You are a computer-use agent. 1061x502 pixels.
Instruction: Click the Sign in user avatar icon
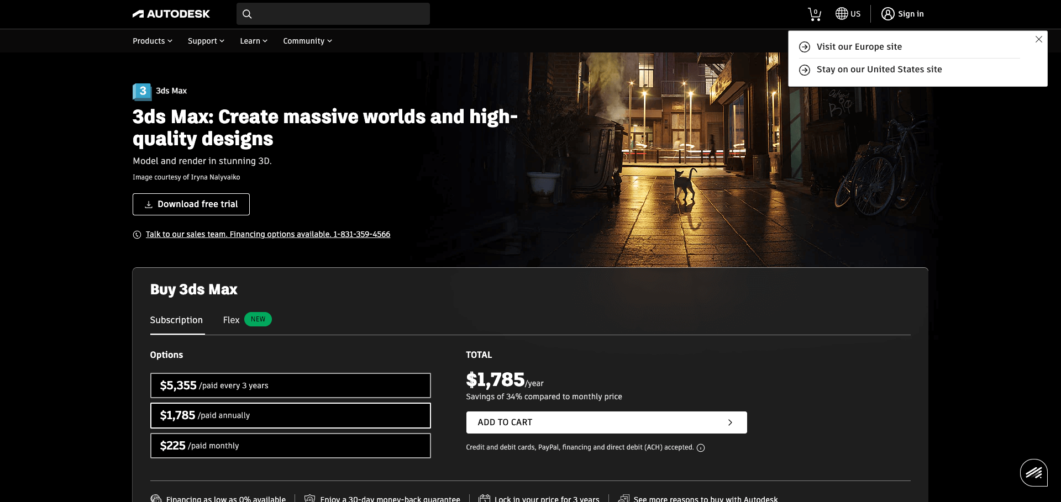(887, 14)
